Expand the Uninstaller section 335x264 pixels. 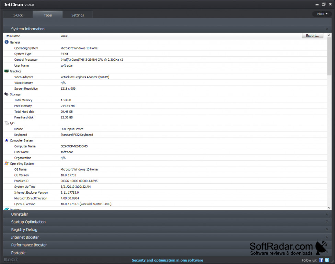[x=167, y=214]
